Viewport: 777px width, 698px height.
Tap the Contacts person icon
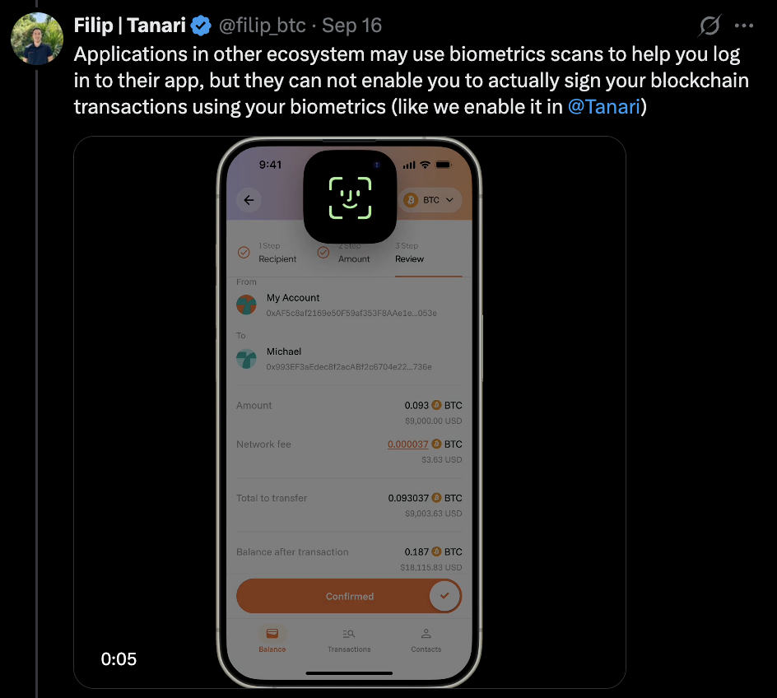(x=426, y=634)
